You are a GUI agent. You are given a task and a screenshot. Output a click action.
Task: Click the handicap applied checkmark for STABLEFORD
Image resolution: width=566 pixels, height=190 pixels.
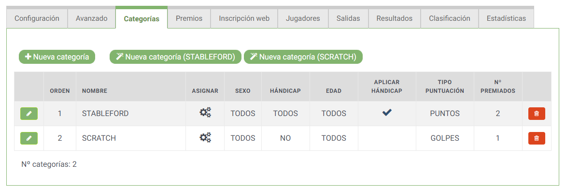(387, 113)
